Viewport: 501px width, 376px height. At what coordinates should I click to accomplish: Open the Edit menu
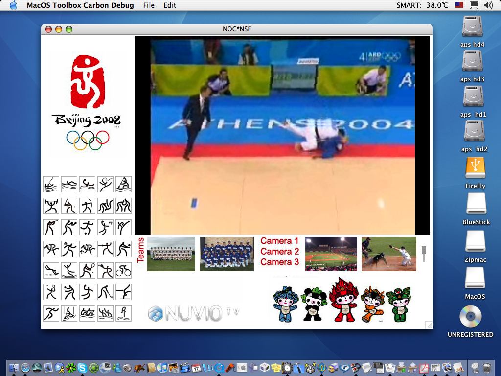click(x=170, y=5)
